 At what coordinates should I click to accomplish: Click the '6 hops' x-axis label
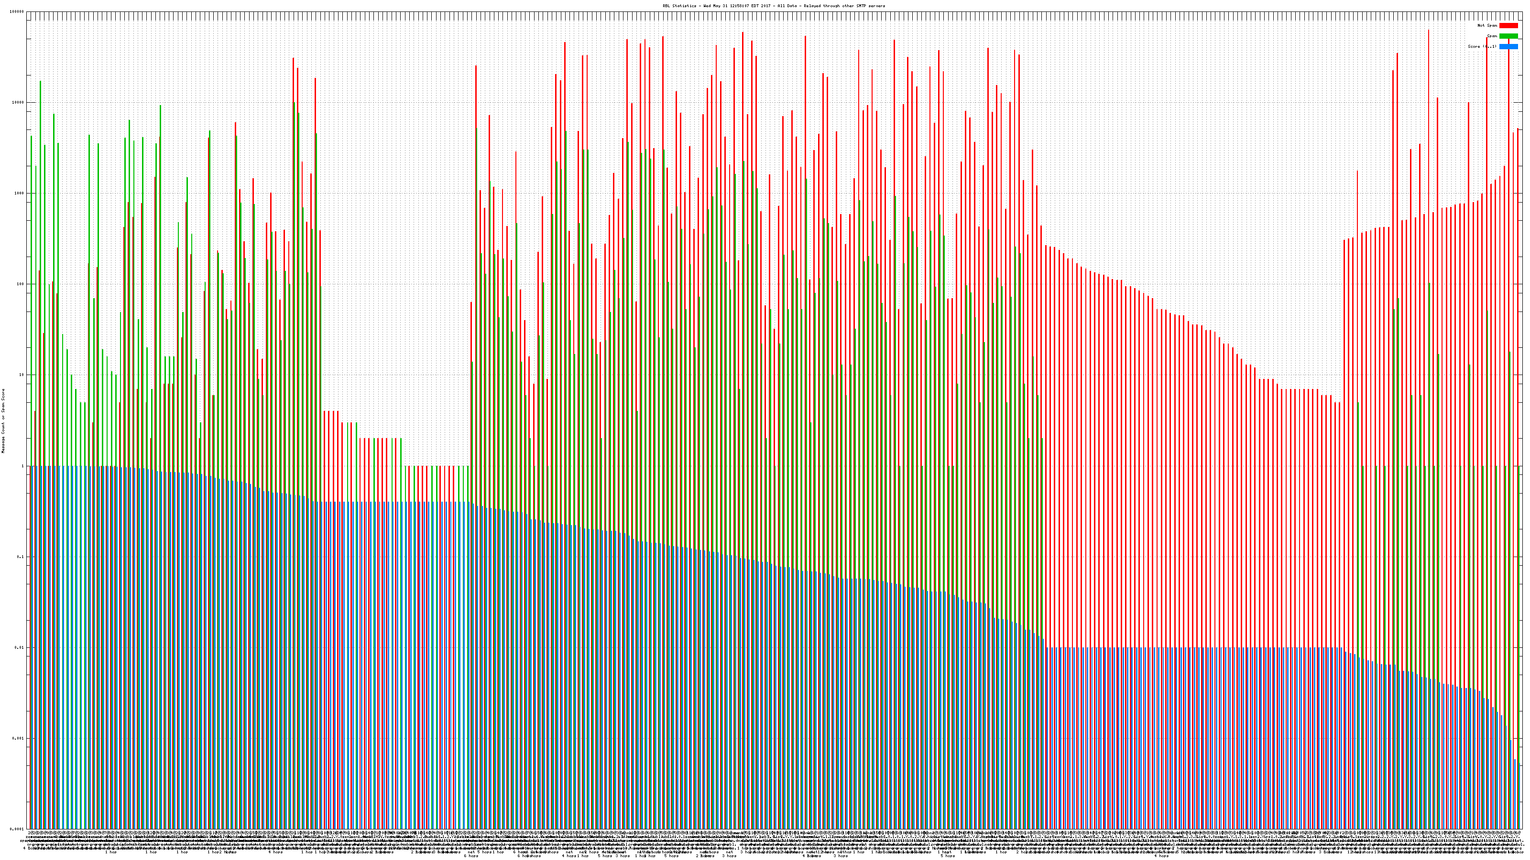pos(470,856)
